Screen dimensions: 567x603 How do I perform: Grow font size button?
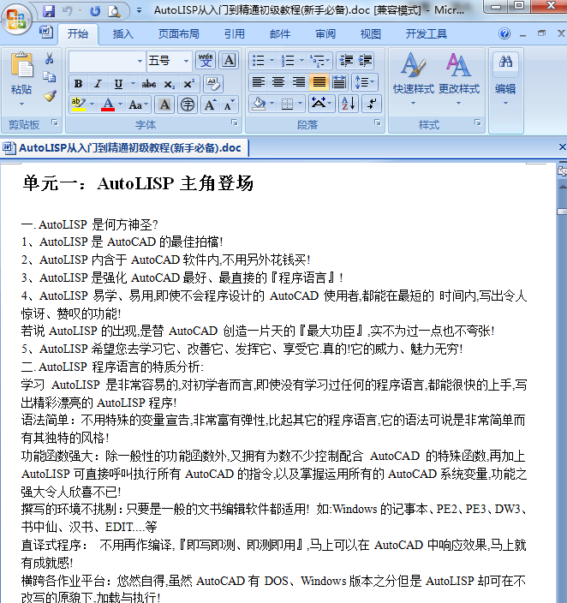[210, 104]
